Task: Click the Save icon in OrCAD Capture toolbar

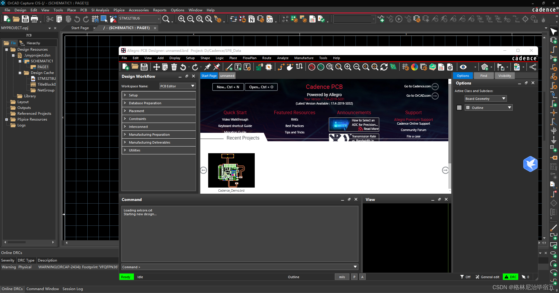Action: coord(25,19)
